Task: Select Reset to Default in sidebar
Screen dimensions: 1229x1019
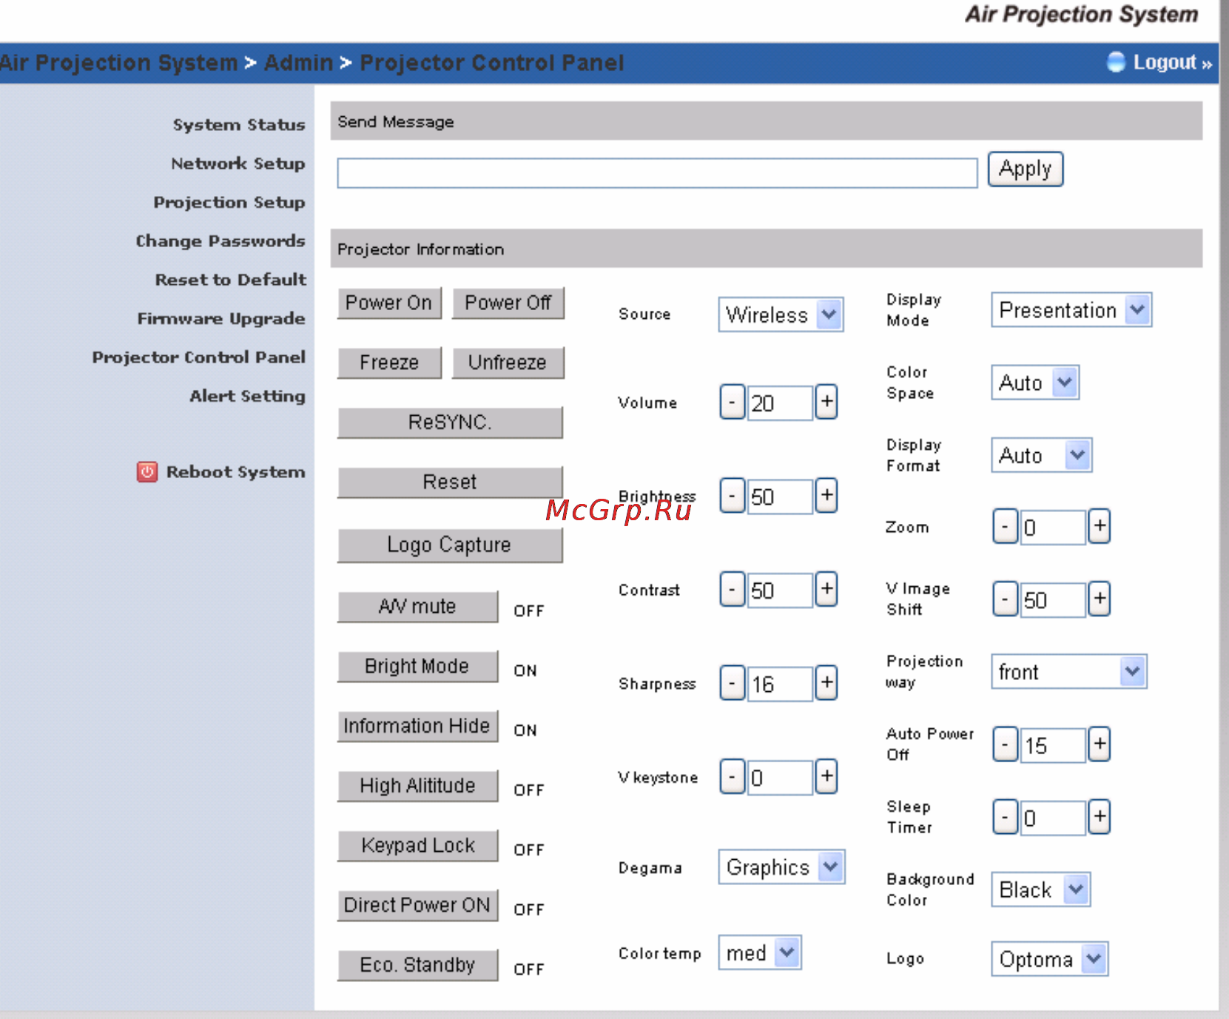Action: (230, 280)
